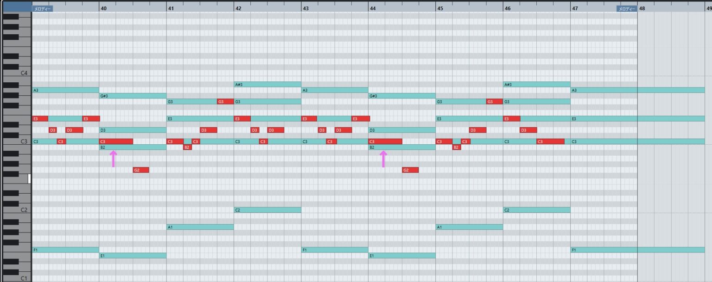Select the メロディー part label at ruler start

43,8
